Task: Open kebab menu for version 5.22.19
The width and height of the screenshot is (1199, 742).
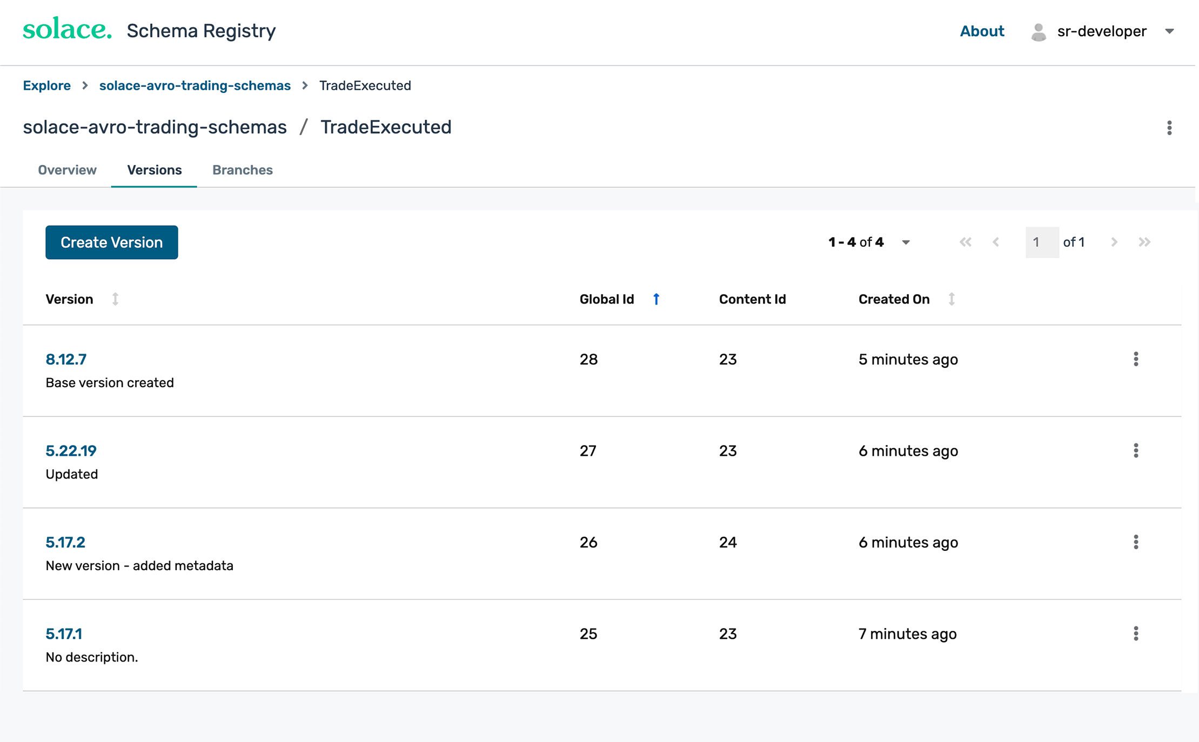Action: (1136, 450)
